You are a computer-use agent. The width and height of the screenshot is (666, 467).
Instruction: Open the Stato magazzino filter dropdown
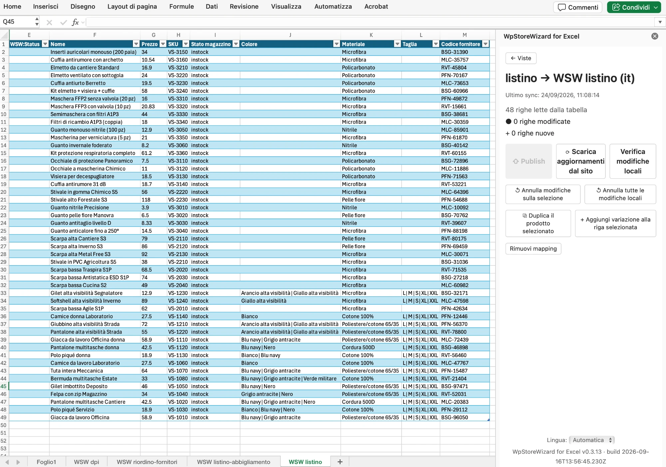pos(236,44)
